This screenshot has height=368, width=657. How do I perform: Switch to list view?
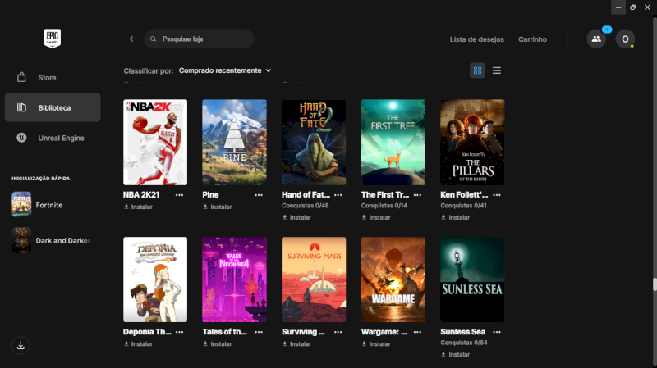(497, 70)
